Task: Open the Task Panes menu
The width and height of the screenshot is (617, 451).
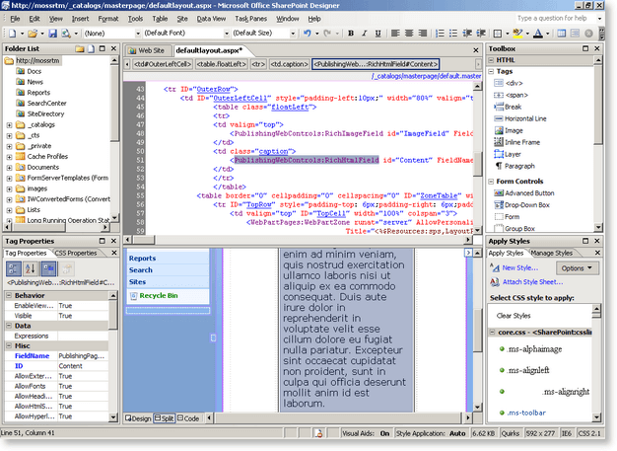Action: tap(251, 19)
